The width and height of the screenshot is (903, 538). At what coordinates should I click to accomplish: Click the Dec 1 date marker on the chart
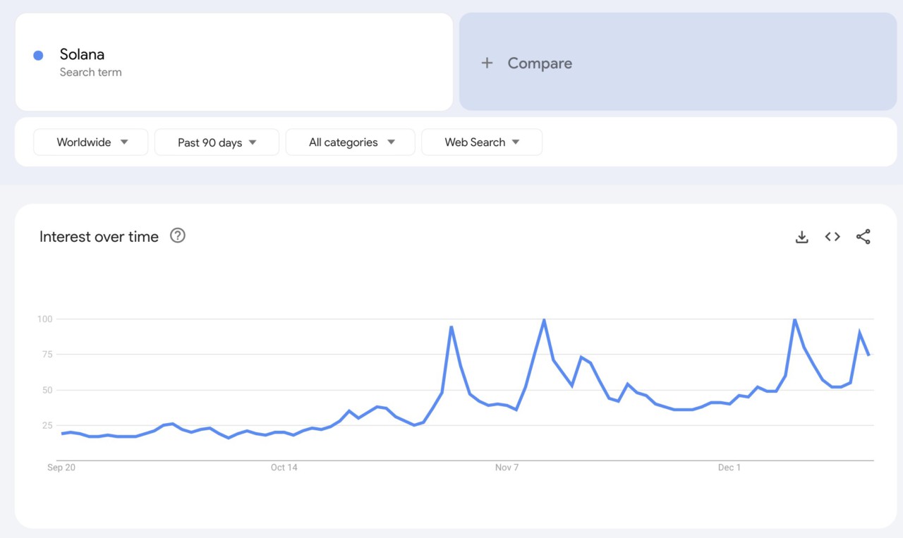729,467
